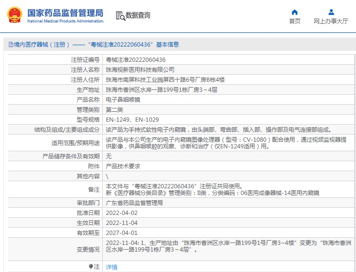The height and width of the screenshot is (272, 356).
Task: Go to 数据查询 page
Action: point(138,16)
